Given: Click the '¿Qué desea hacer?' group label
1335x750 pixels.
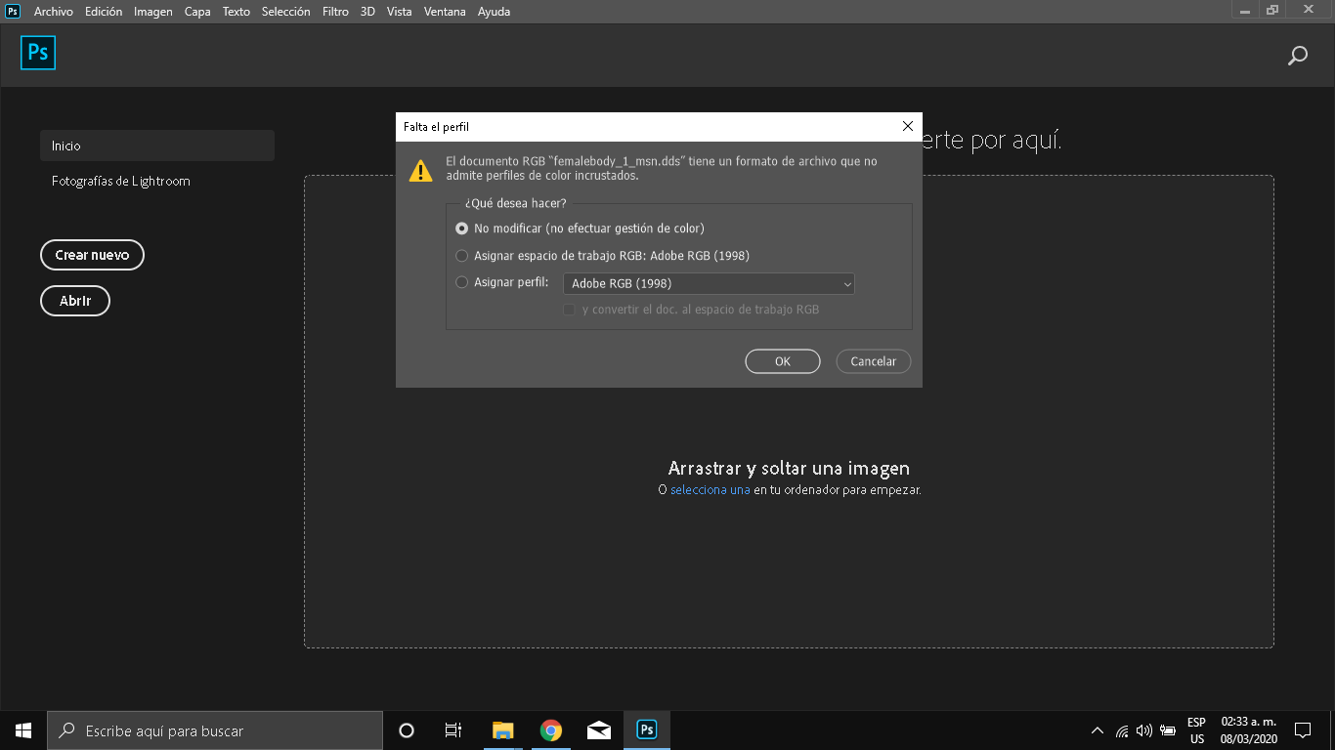Looking at the screenshot, I should tap(516, 204).
